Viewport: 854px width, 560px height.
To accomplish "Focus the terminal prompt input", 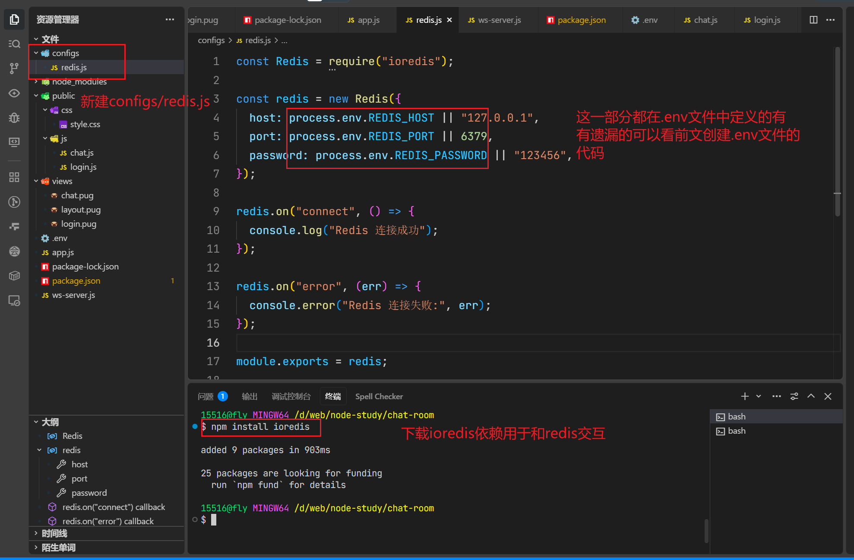I will 214,520.
